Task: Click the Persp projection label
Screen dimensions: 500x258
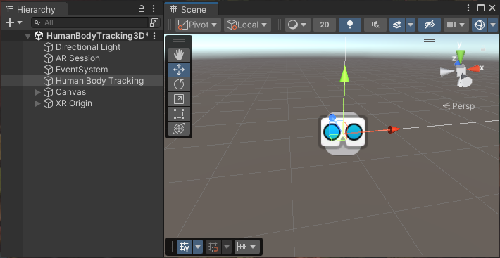Action: click(x=459, y=106)
